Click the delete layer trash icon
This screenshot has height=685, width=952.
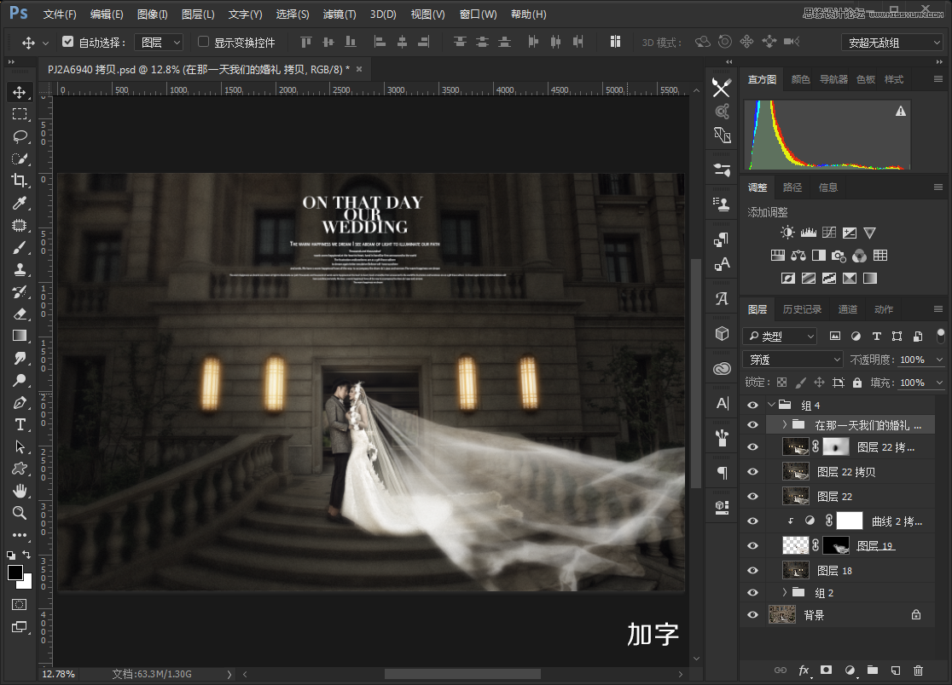coord(918,671)
